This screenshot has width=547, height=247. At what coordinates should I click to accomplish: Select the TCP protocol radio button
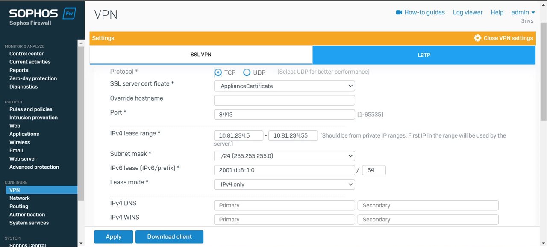tap(218, 72)
